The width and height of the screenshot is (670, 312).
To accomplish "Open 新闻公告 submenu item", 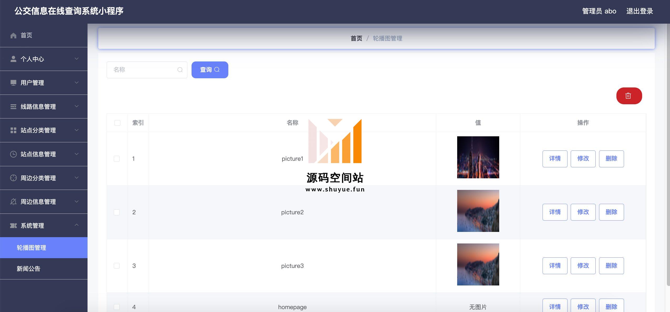I will (x=44, y=269).
